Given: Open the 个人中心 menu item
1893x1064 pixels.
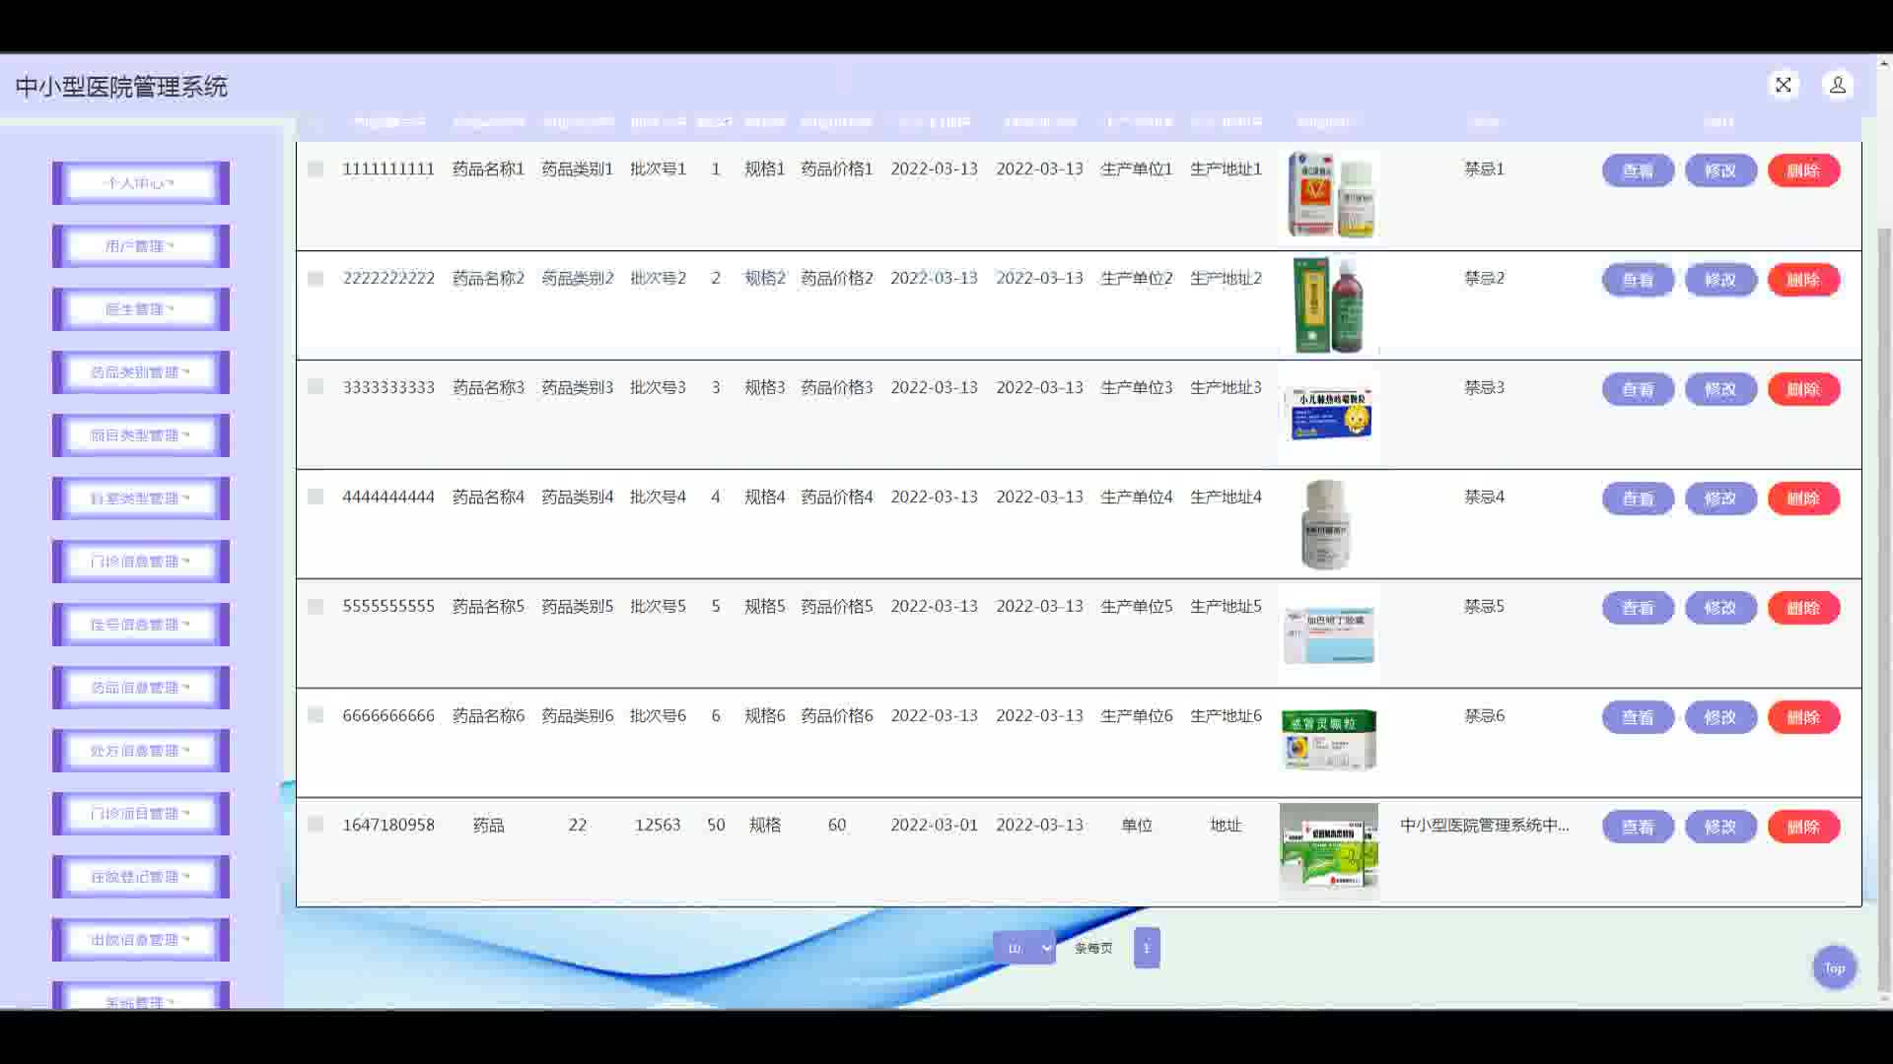Looking at the screenshot, I should [140, 183].
